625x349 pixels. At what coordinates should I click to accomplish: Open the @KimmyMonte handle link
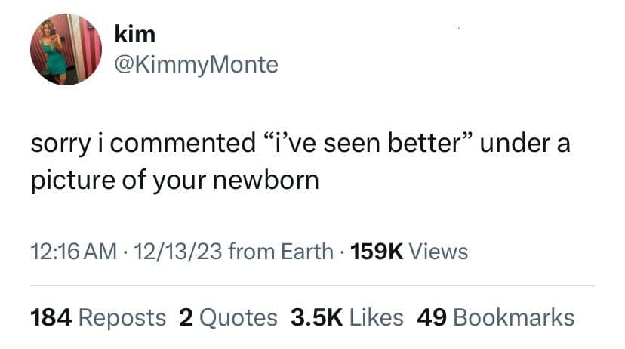coord(196,66)
